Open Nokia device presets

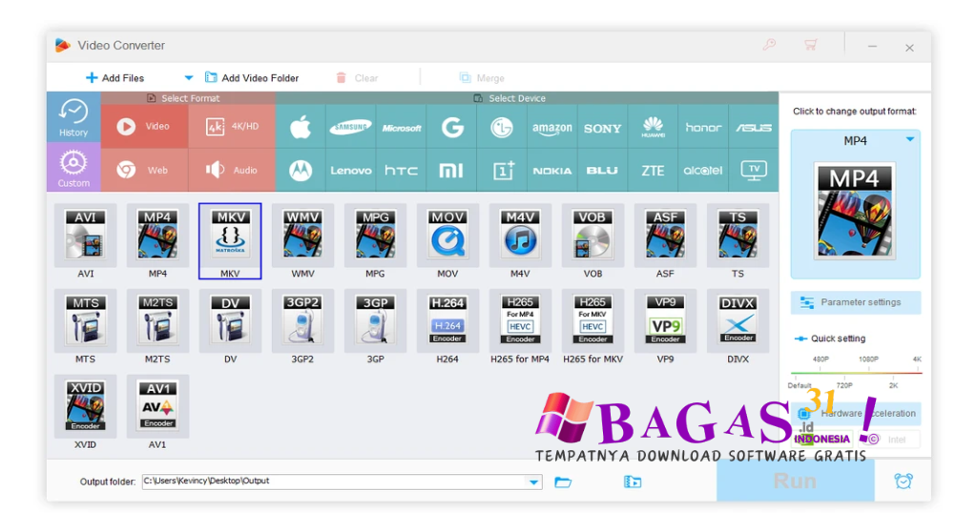[x=552, y=170]
